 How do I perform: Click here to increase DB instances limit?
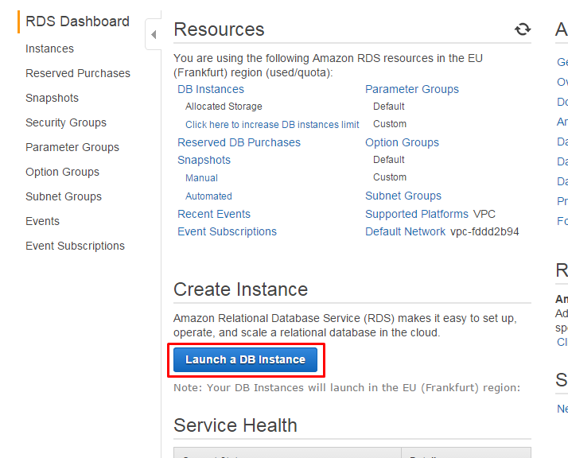(272, 125)
